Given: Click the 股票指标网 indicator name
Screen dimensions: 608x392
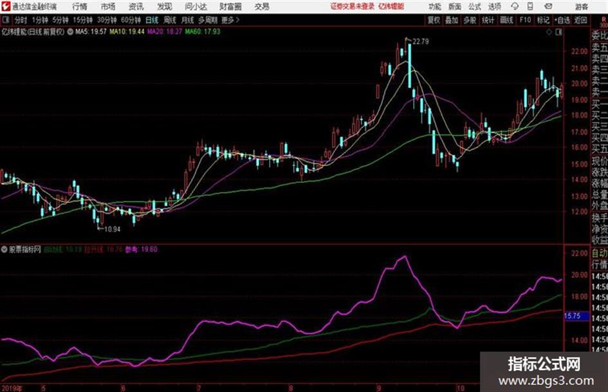Looking at the screenshot, I should pos(25,249).
